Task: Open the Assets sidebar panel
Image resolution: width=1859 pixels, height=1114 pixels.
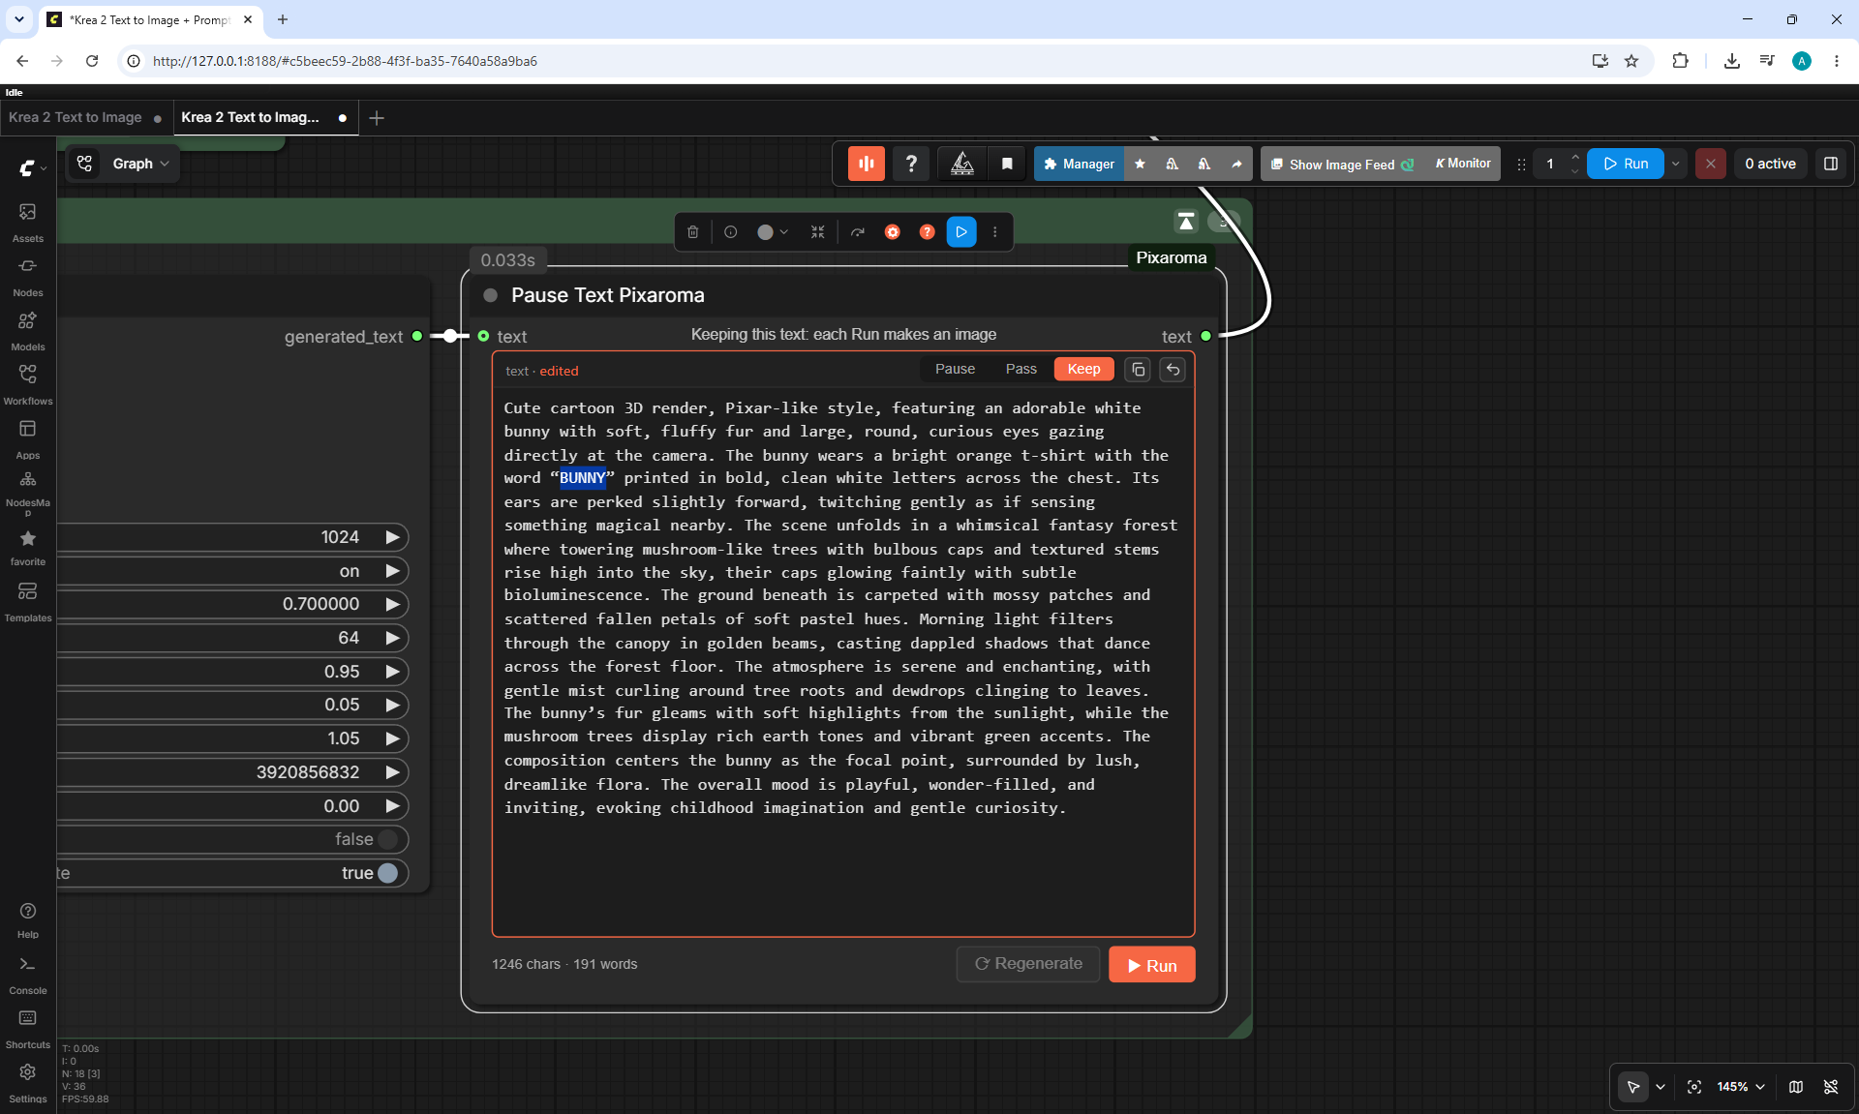Action: click(x=27, y=223)
